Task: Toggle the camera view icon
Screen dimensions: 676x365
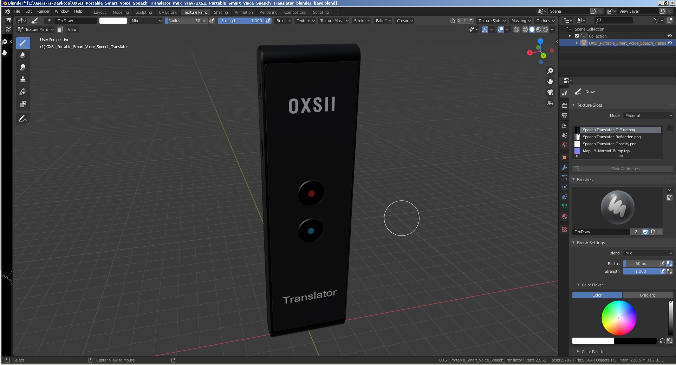Action: pyautogui.click(x=550, y=92)
